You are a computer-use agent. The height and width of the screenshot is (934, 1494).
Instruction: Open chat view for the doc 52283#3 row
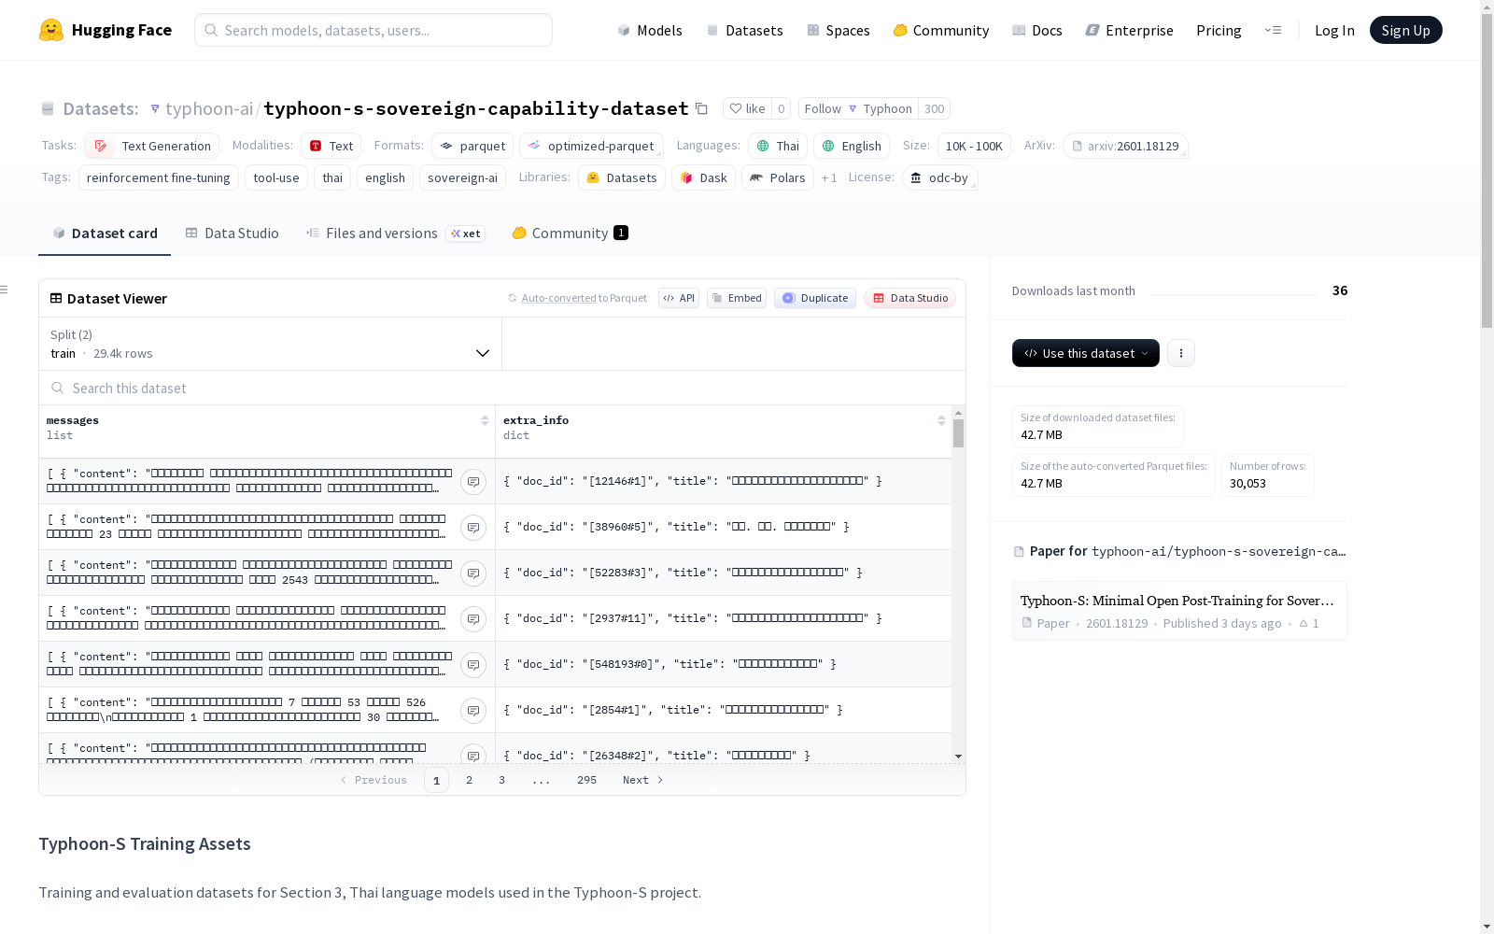click(473, 573)
